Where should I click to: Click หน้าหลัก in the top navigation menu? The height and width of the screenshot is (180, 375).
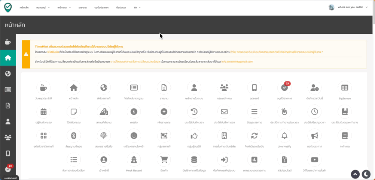point(24,7)
